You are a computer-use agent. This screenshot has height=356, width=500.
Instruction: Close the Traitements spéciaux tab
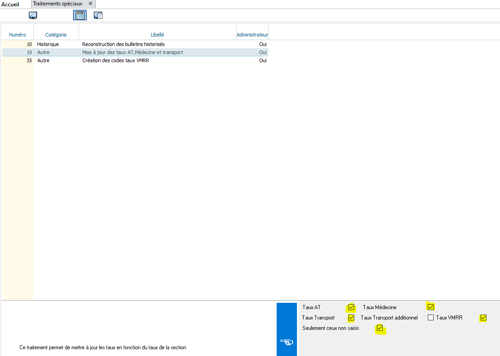(x=90, y=4)
